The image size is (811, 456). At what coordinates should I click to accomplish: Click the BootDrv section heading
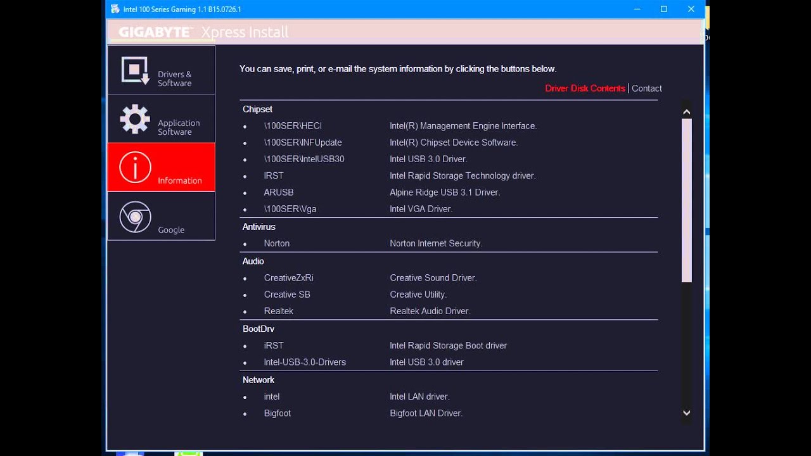click(258, 329)
